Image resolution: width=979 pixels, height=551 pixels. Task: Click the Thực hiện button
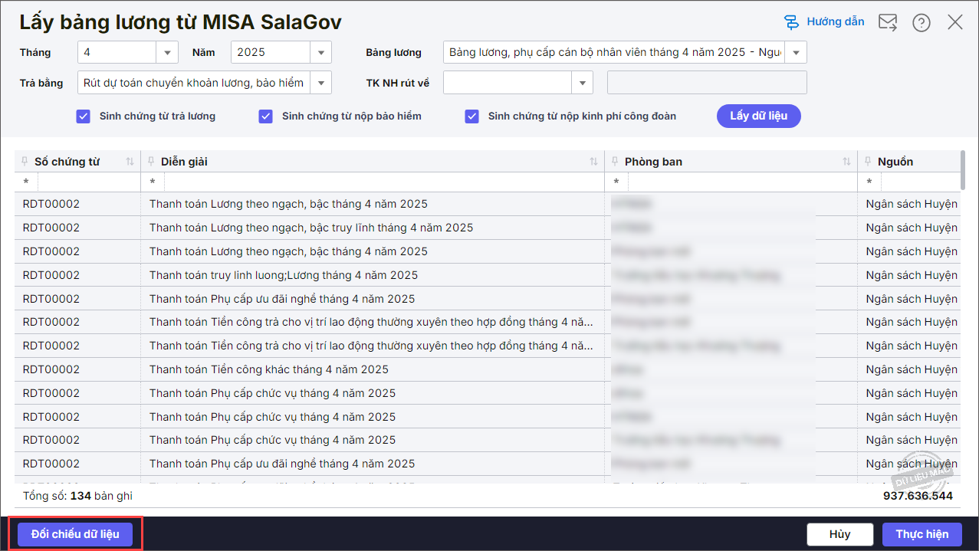point(922,534)
